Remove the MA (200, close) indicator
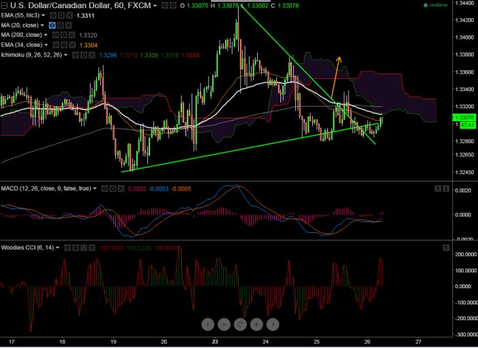The height and width of the screenshot is (348, 478). [72, 35]
